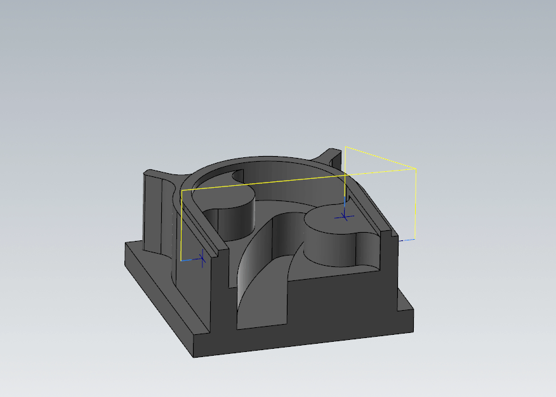
Task: Select the blue origin marker on the left wall
Action: click(202, 259)
